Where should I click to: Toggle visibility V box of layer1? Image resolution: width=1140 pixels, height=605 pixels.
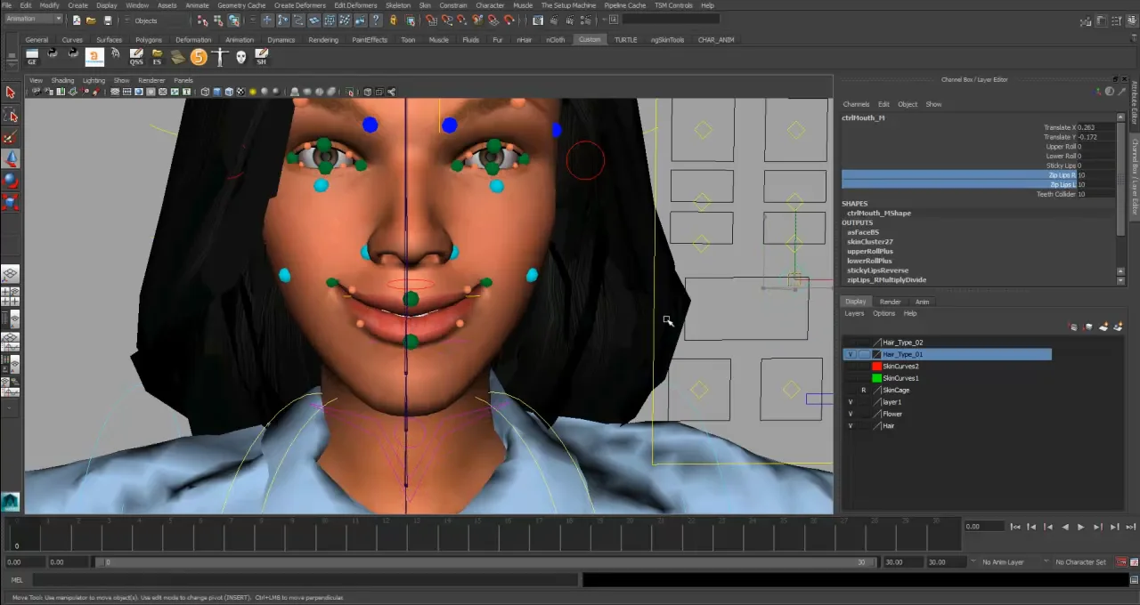pyautogui.click(x=851, y=402)
